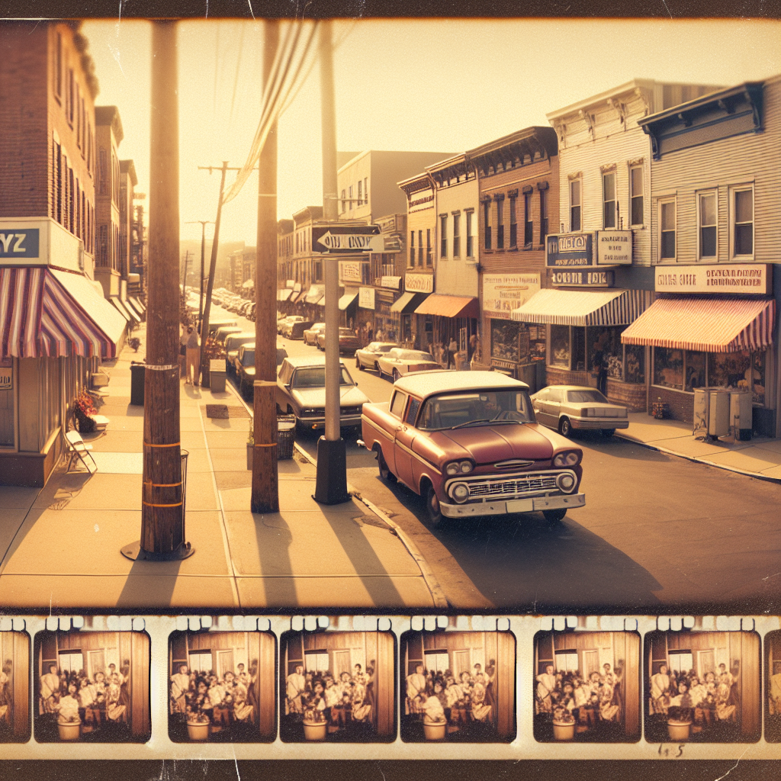Select the newspaper boxes outside the right storefront
Screen dimensions: 781x781
pyautogui.click(x=722, y=412)
